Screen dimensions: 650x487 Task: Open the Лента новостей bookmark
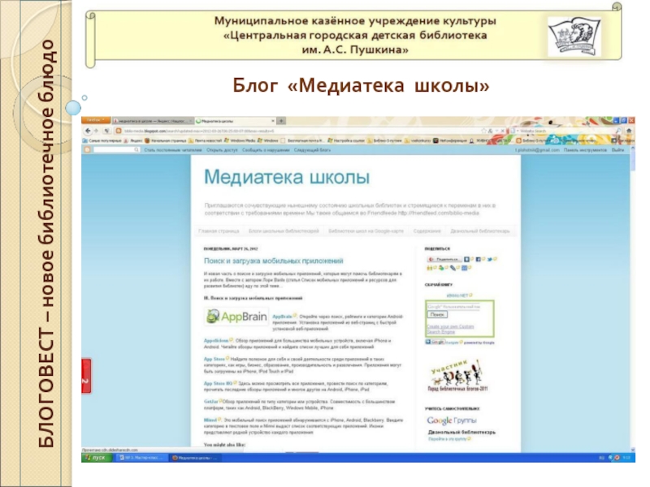[x=206, y=140]
